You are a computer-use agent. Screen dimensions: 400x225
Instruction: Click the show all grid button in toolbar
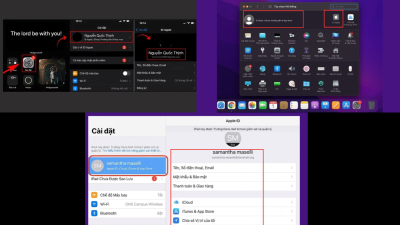tap(270, 6)
